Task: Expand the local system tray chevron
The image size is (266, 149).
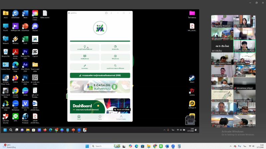Action: (x=230, y=146)
